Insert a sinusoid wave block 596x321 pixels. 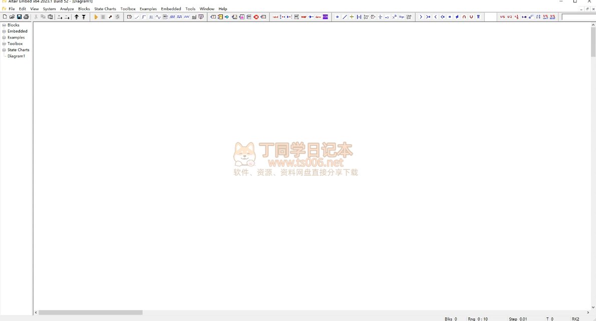click(x=158, y=17)
